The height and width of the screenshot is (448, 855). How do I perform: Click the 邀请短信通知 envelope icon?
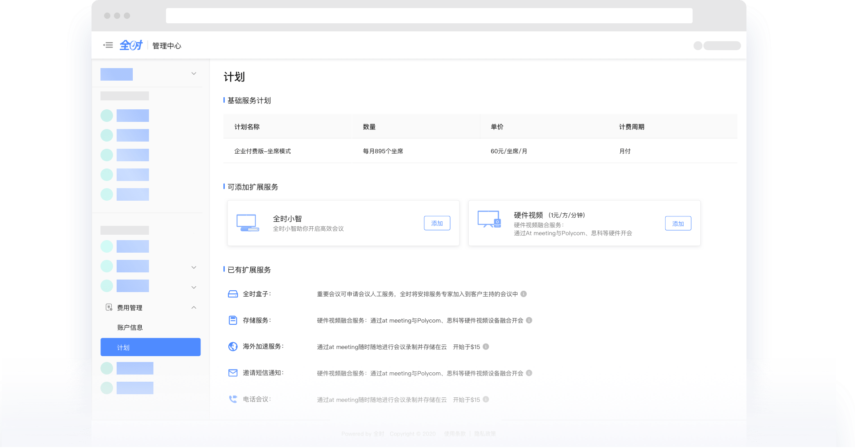coord(233,373)
